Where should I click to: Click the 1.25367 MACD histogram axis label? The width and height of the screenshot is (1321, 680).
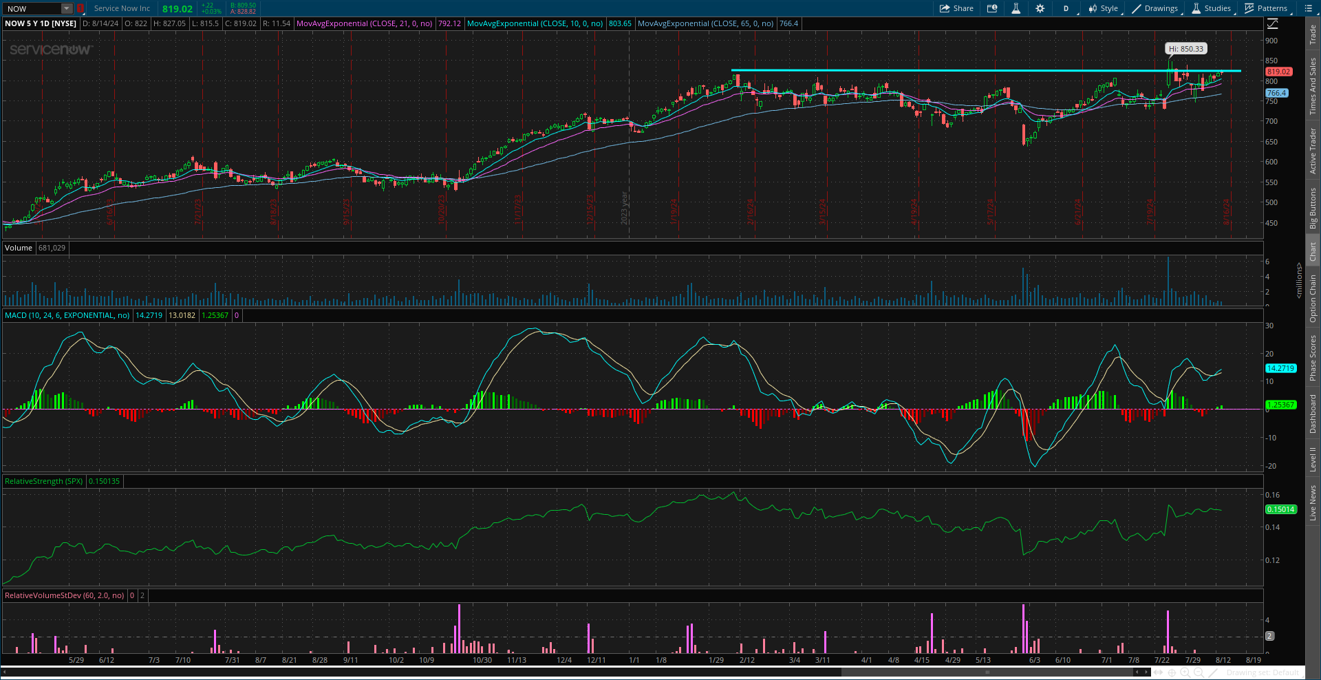[x=1280, y=405]
